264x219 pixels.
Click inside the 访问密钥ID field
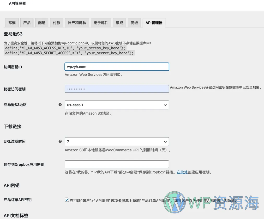(x=117, y=67)
